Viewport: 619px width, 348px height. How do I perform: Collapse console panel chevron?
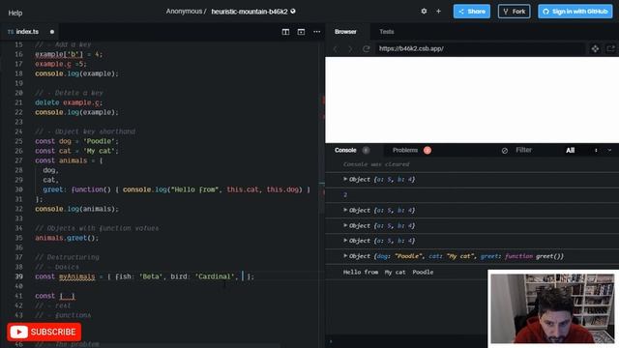(x=609, y=151)
